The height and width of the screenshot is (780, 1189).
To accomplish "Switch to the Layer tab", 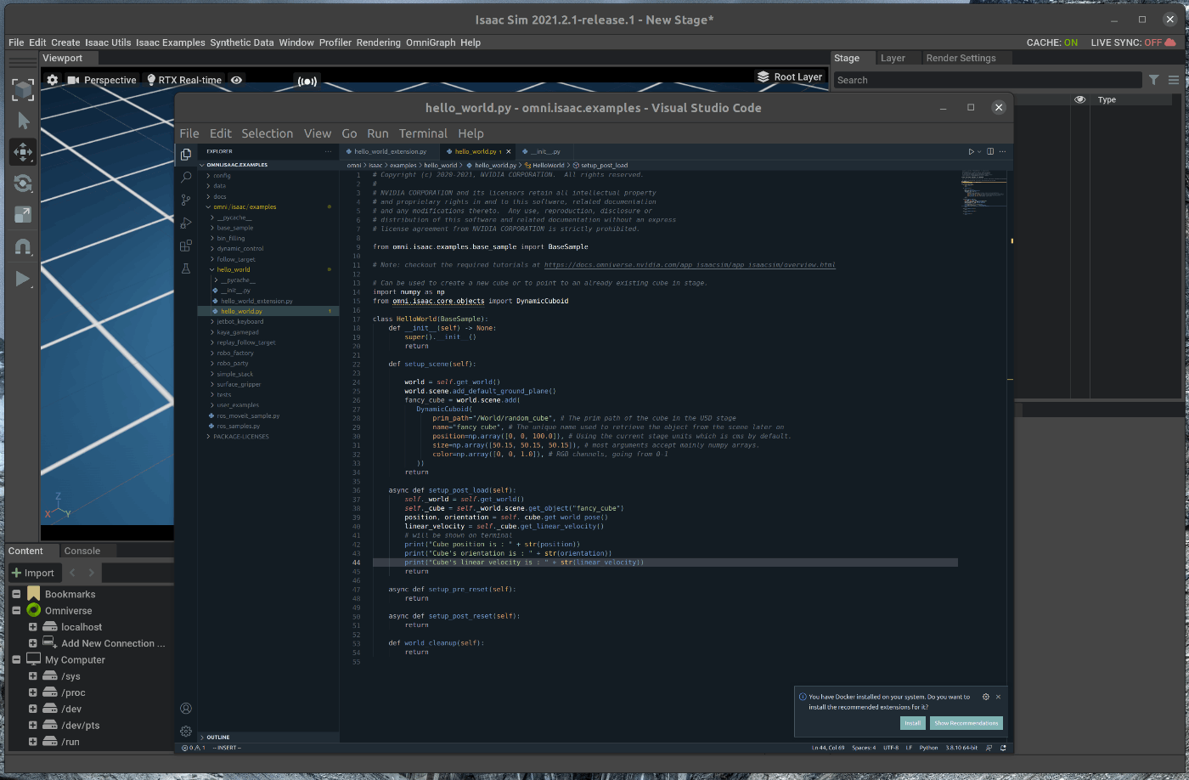I will (x=893, y=58).
